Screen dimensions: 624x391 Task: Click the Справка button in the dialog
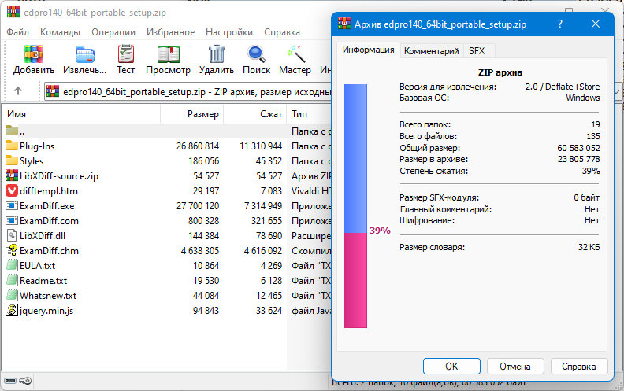click(579, 367)
